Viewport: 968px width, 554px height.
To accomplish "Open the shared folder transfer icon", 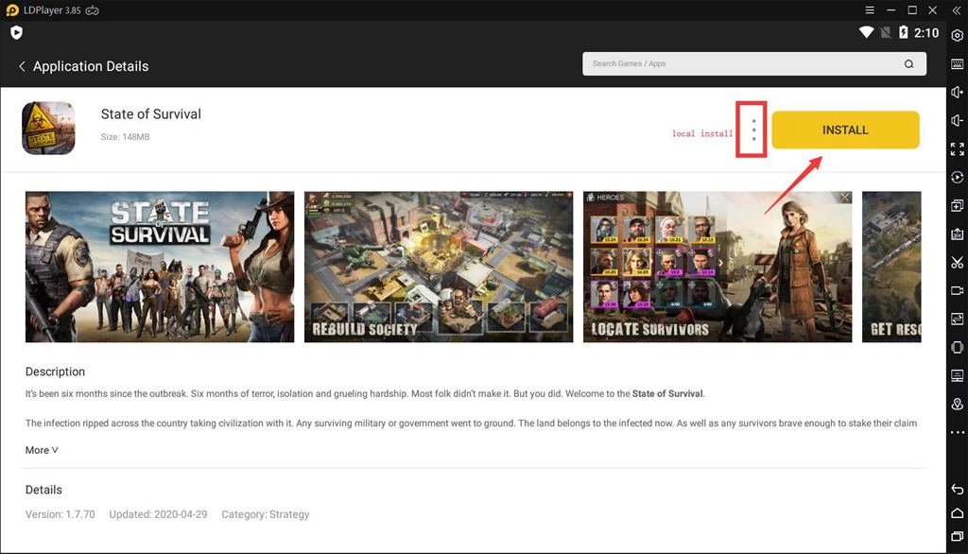I will tap(957, 319).
